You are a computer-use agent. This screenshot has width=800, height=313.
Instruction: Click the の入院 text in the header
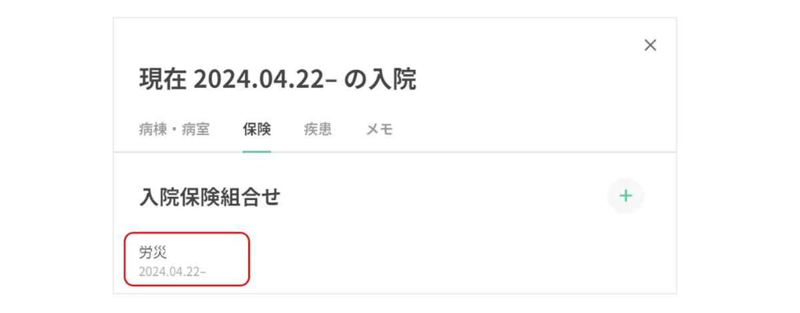coord(380,80)
